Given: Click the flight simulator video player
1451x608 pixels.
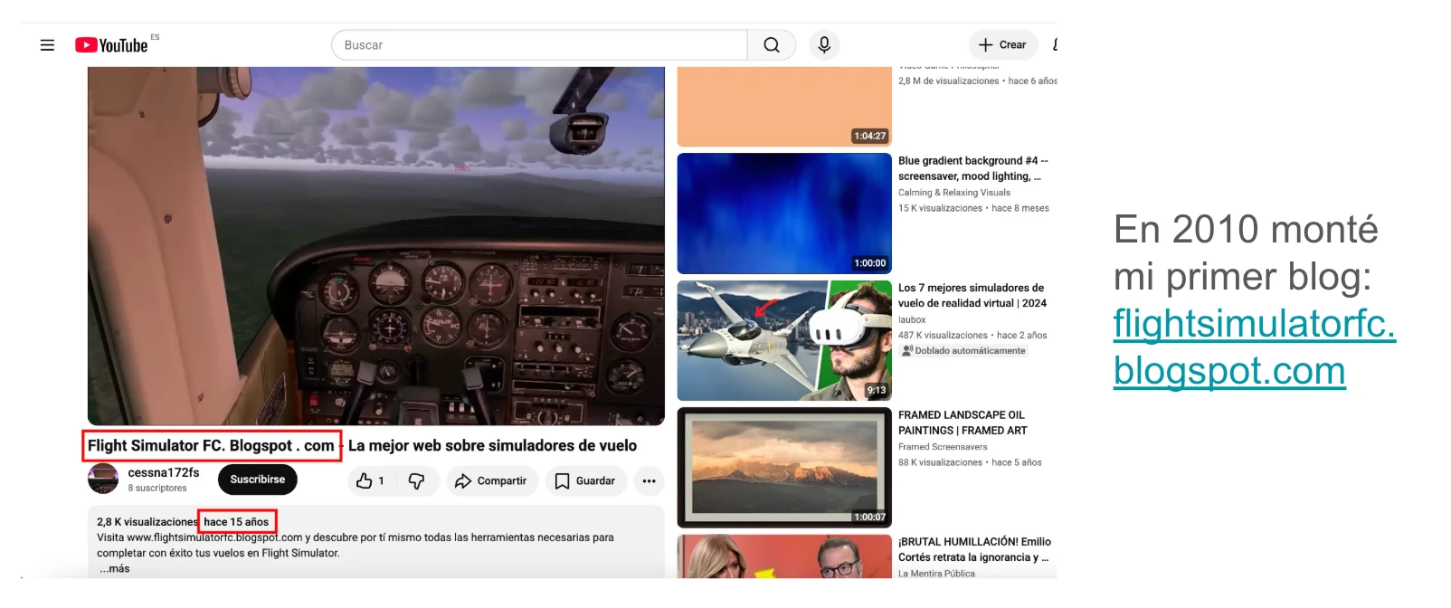Looking at the screenshot, I should click(x=376, y=245).
